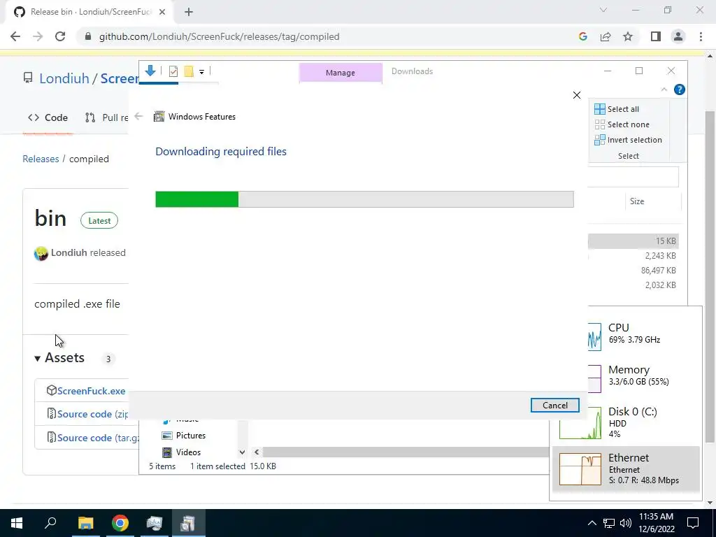This screenshot has height=537, width=716.
Task: Bookmark the page with the star icon
Action: click(628, 36)
